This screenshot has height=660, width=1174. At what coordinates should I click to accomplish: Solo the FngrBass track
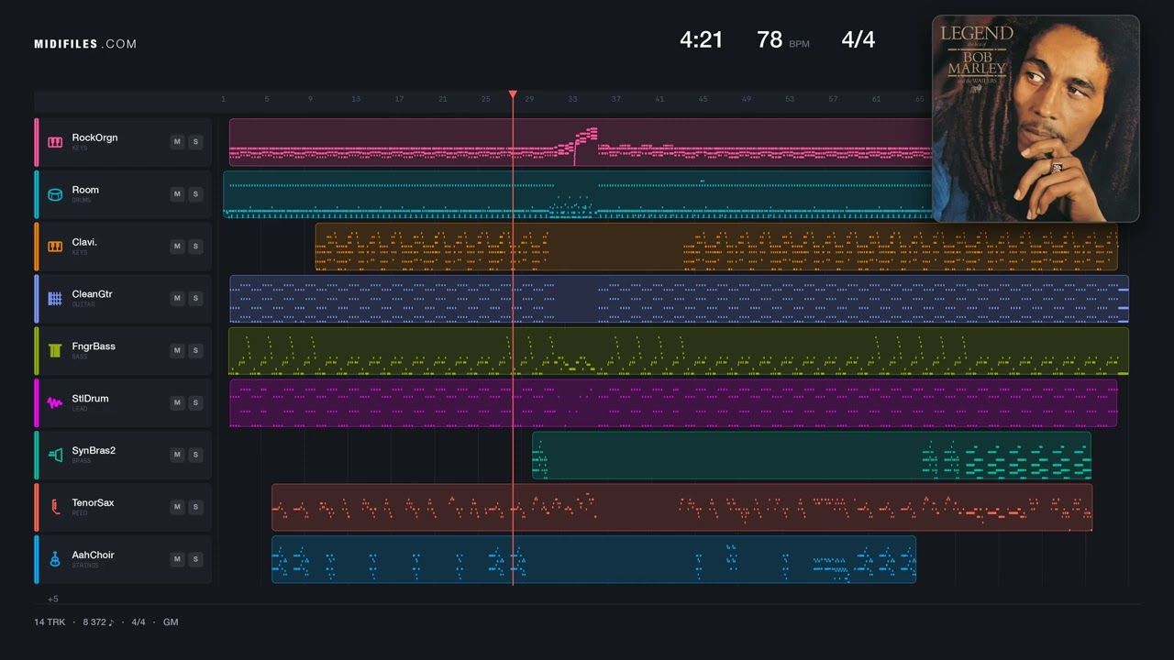click(195, 351)
